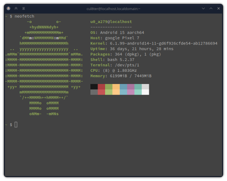
Task: Click the Shell: bash 5.2.37 line
Action: coord(112,60)
